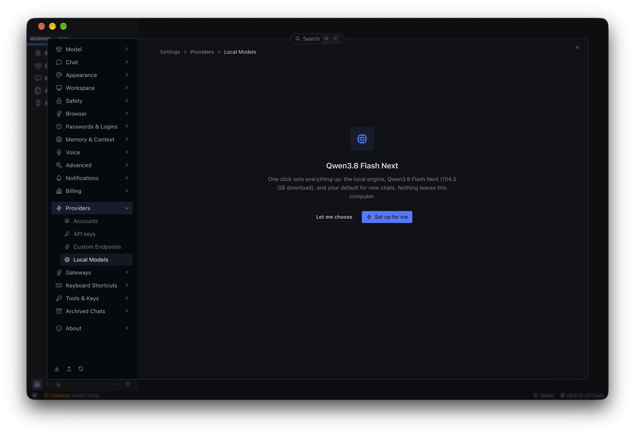
Task: Click the Memory & Context brain icon
Action: pos(59,139)
